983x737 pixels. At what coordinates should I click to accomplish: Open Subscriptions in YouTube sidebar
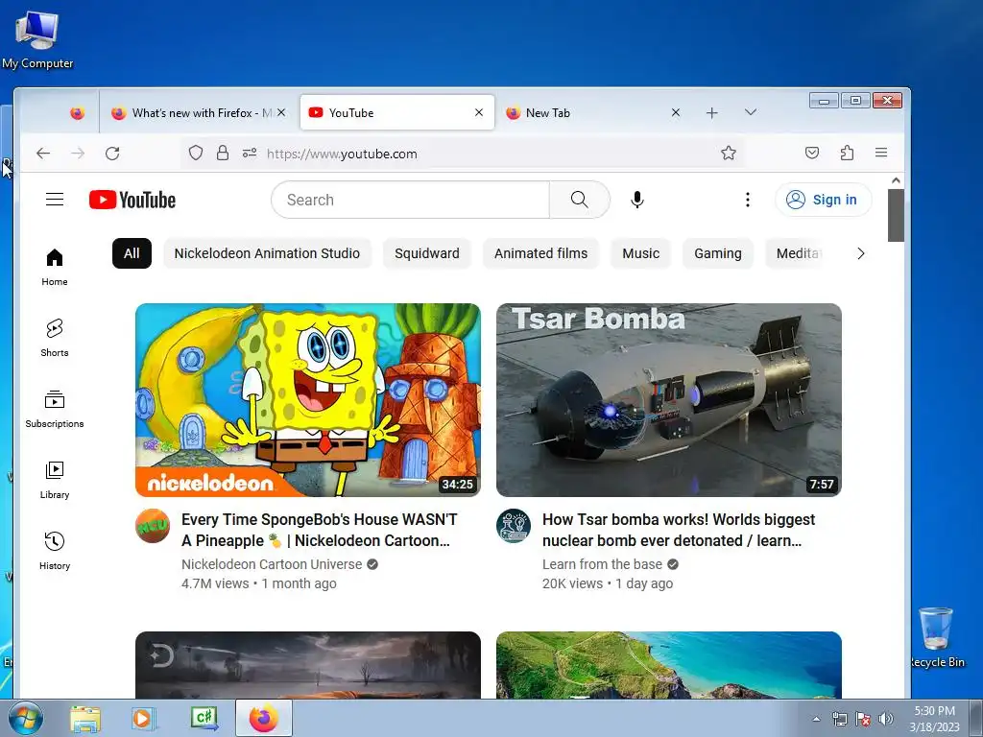[55, 409]
